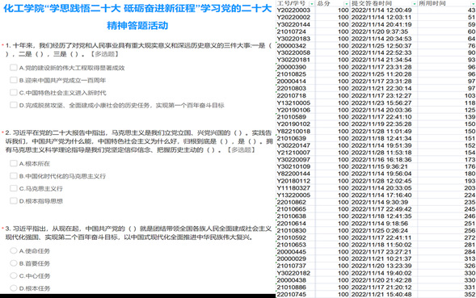Select time-used cell with value 118

pyautogui.click(x=447, y=103)
